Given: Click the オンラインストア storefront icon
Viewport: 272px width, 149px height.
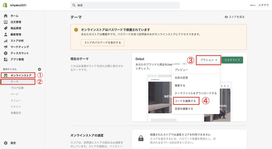Looking at the screenshot, I should (6, 76).
